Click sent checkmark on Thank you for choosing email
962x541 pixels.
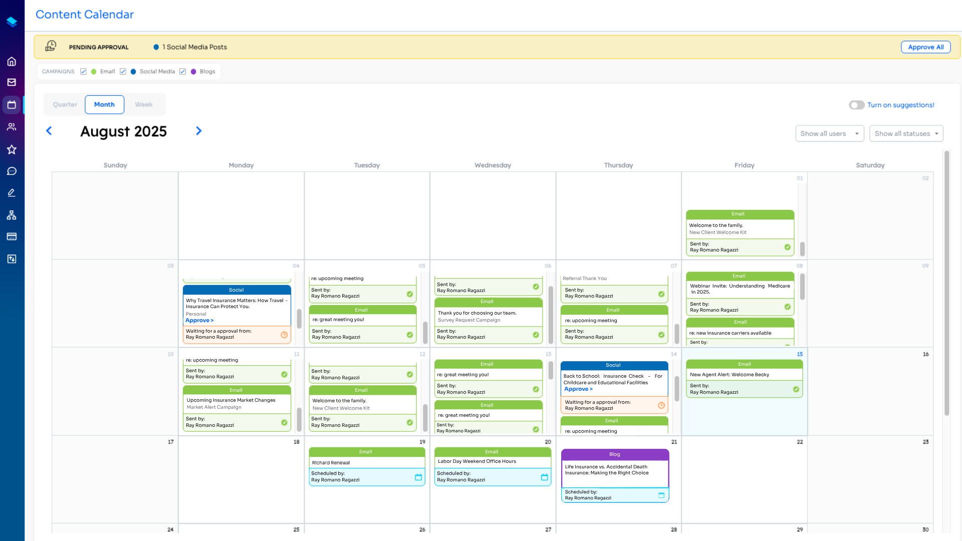click(x=536, y=335)
